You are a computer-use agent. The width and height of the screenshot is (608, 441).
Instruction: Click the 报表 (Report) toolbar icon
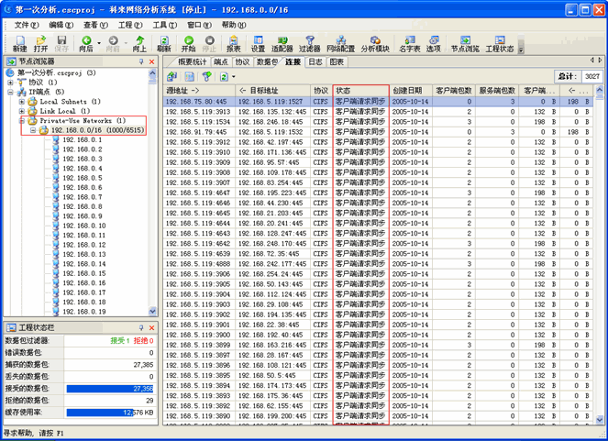(x=233, y=43)
